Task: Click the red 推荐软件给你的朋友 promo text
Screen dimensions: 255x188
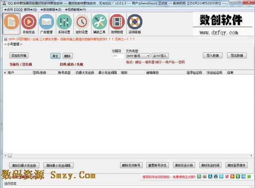Action: (169, 177)
